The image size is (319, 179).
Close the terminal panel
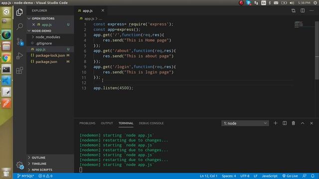(x=312, y=123)
